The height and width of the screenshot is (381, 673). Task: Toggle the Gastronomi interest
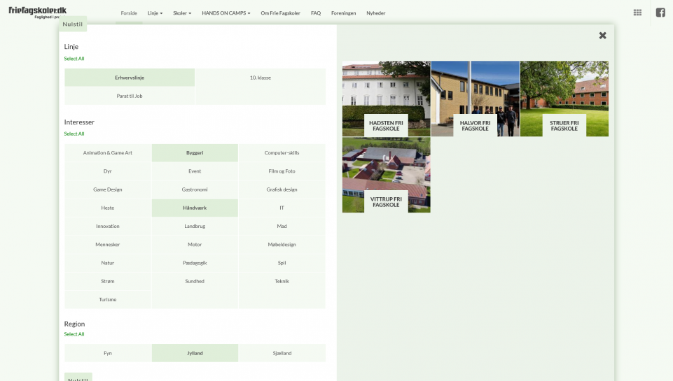point(195,189)
